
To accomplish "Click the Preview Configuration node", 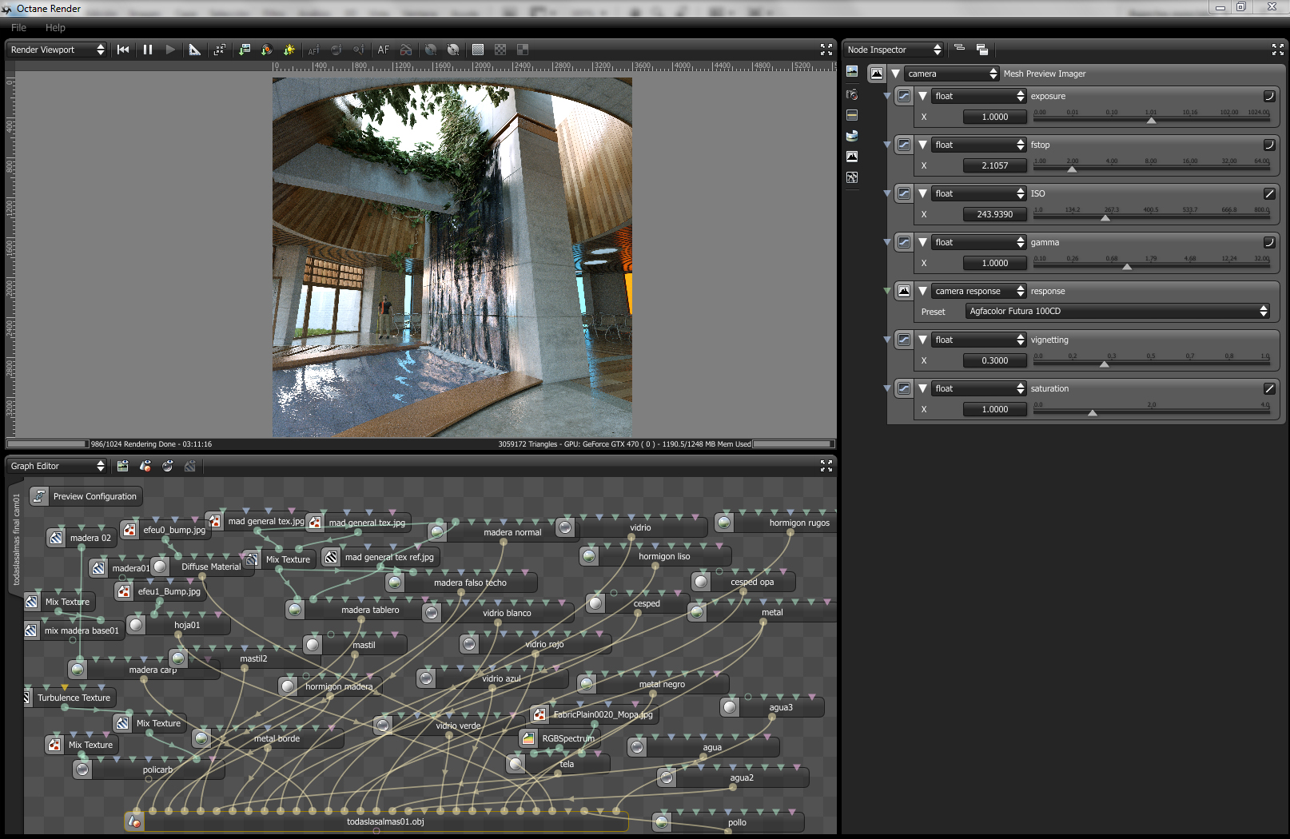I will coord(86,496).
